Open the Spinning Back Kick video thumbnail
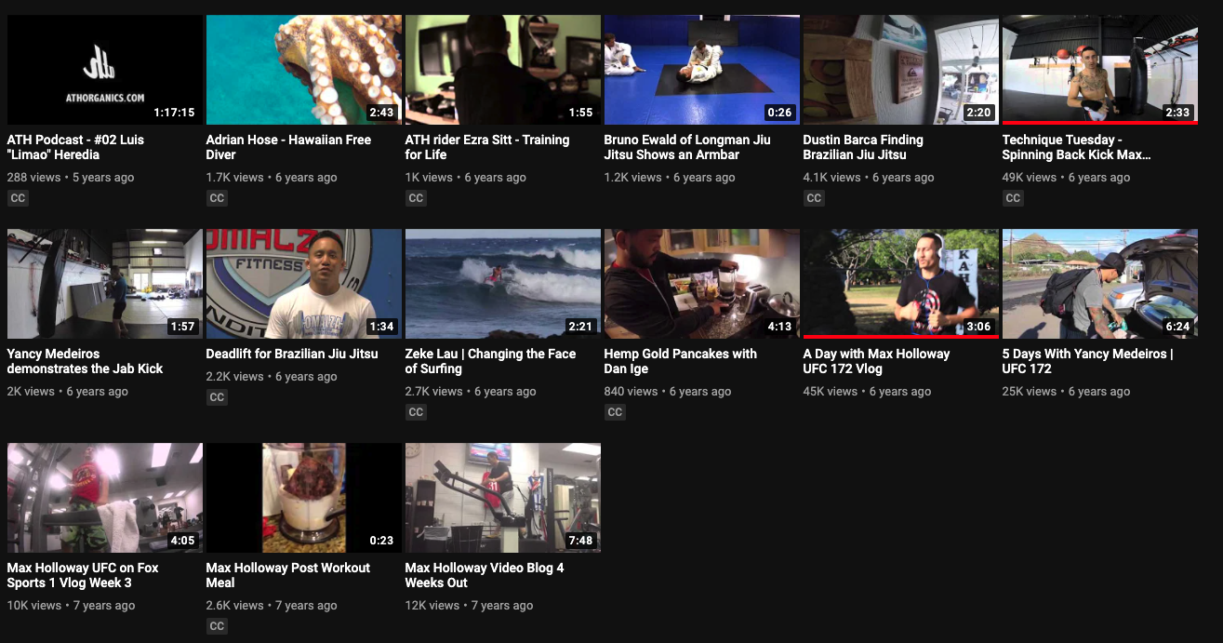The image size is (1223, 643). (x=1100, y=70)
